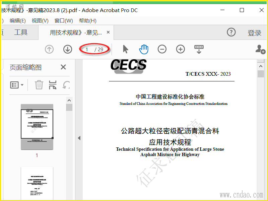Switch to the 用技术规程》-意见... document tab
The image size is (268, 201).
tap(76, 32)
